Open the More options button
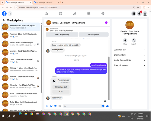Image resolution: width=151 pixels, height=121 pixels. coord(94,34)
